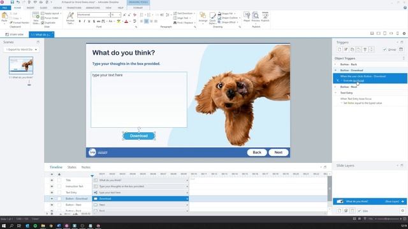Switch to Story View tab
408x229 pixels.
(x=15, y=34)
